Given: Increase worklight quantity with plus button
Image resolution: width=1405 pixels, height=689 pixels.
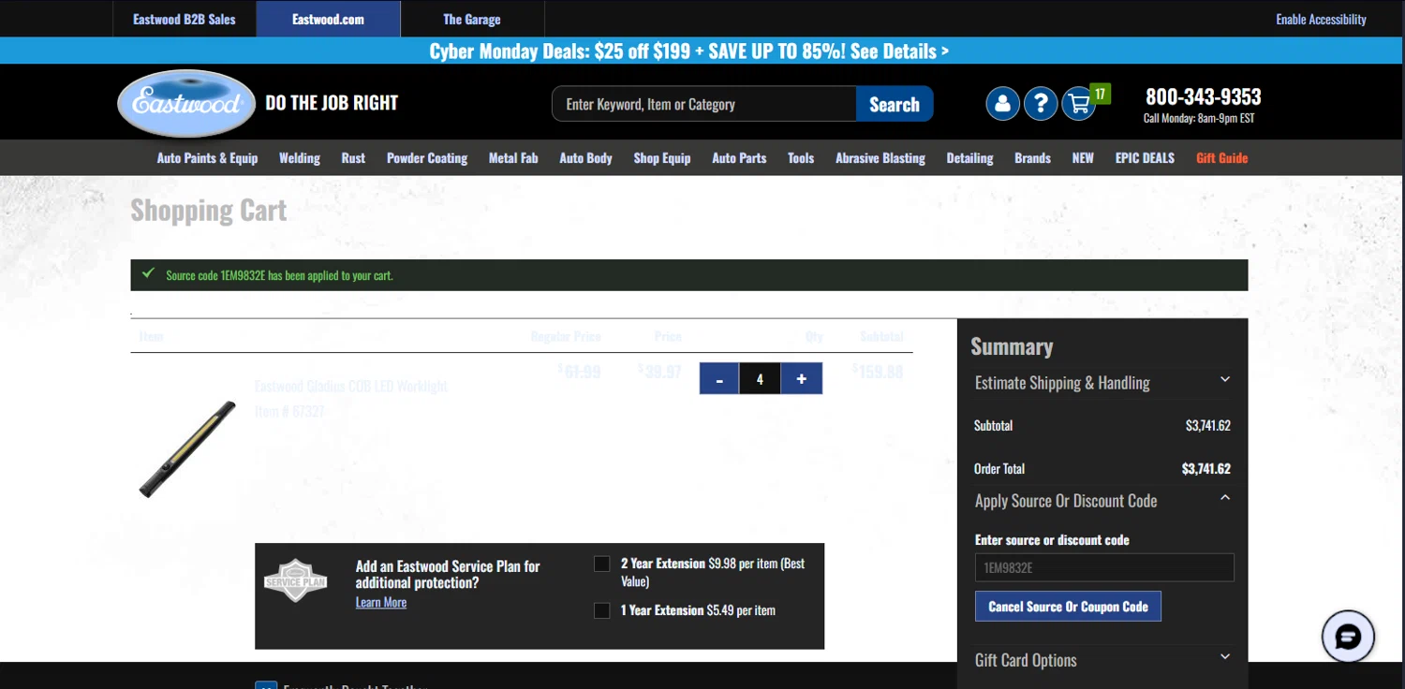Looking at the screenshot, I should (802, 379).
